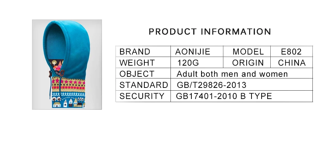Select the OBJECT label cell

[143, 73]
